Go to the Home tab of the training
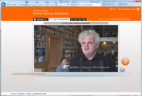Image resolution: width=142 pixels, height=96 pixels. point(39,20)
